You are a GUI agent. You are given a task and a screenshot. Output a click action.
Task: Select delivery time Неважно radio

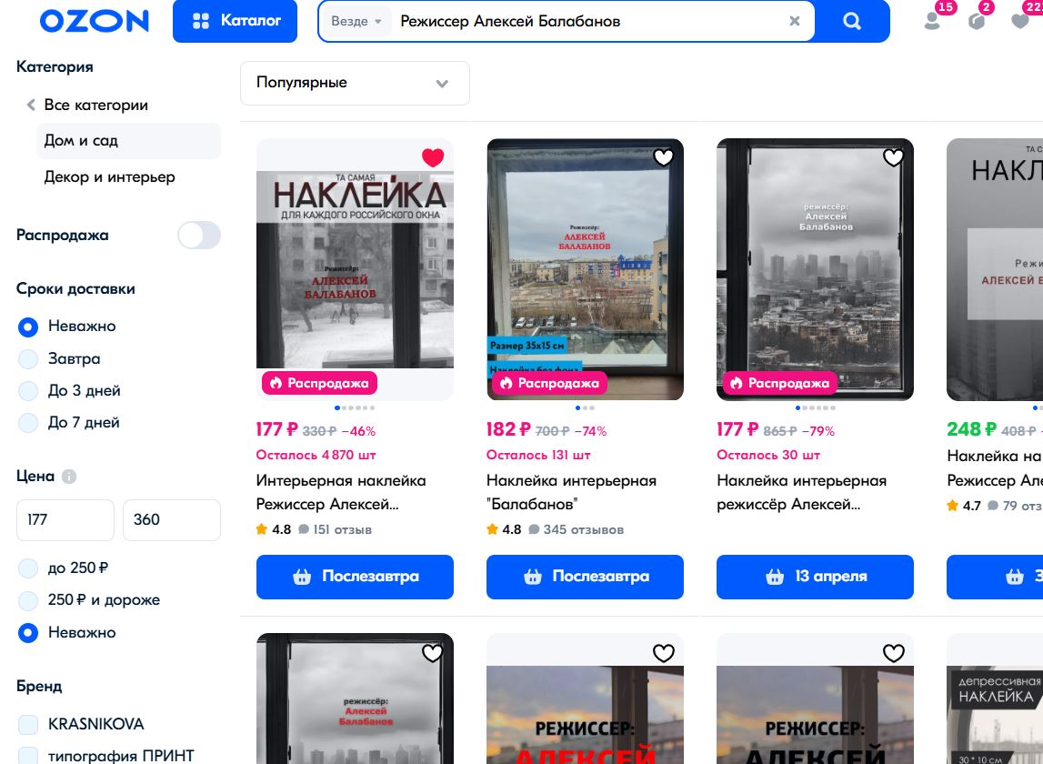(28, 327)
